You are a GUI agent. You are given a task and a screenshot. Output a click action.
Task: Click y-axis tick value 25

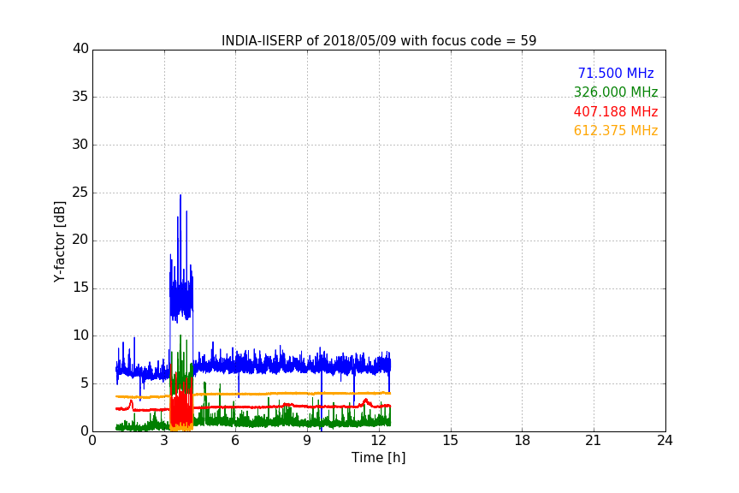click(x=80, y=192)
